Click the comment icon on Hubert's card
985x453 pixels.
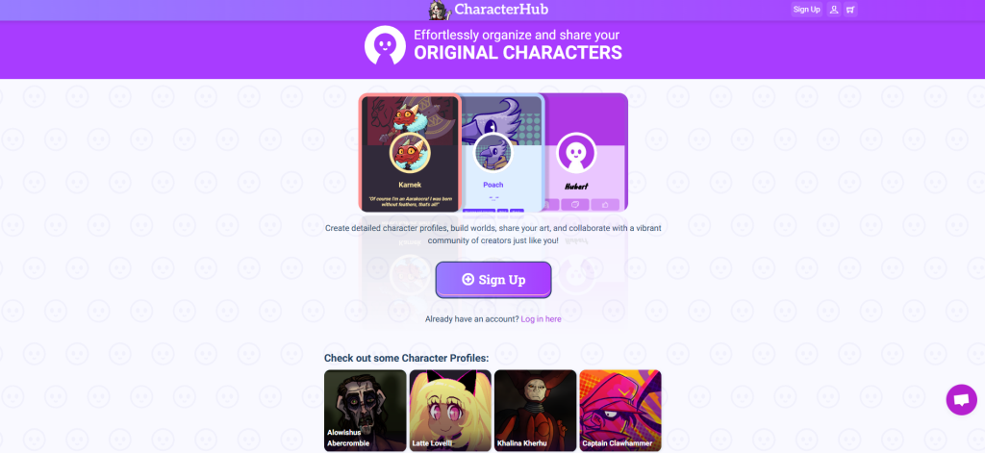pos(575,205)
